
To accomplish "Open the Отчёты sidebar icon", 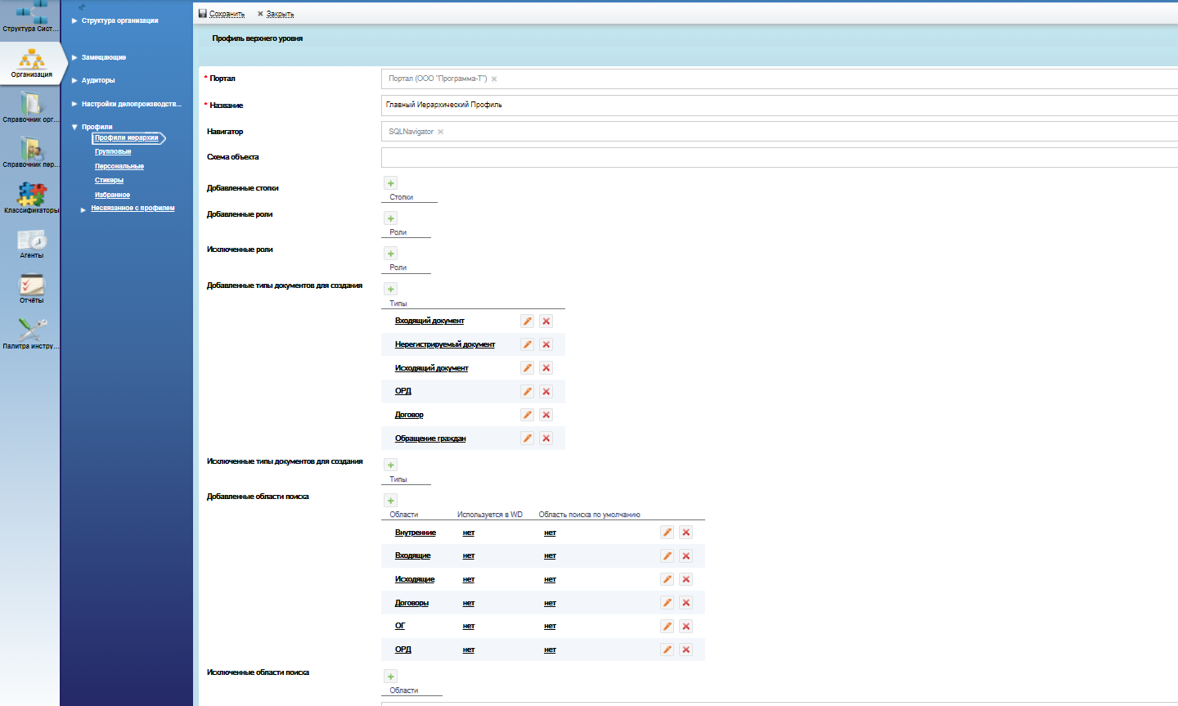I will [x=32, y=289].
